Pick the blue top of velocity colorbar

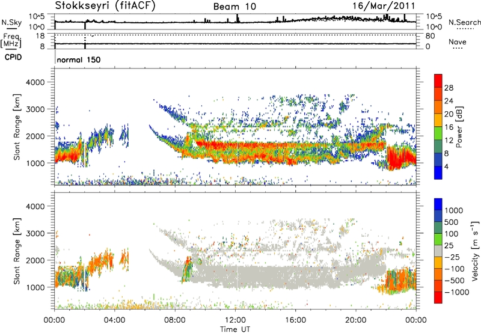point(438,204)
